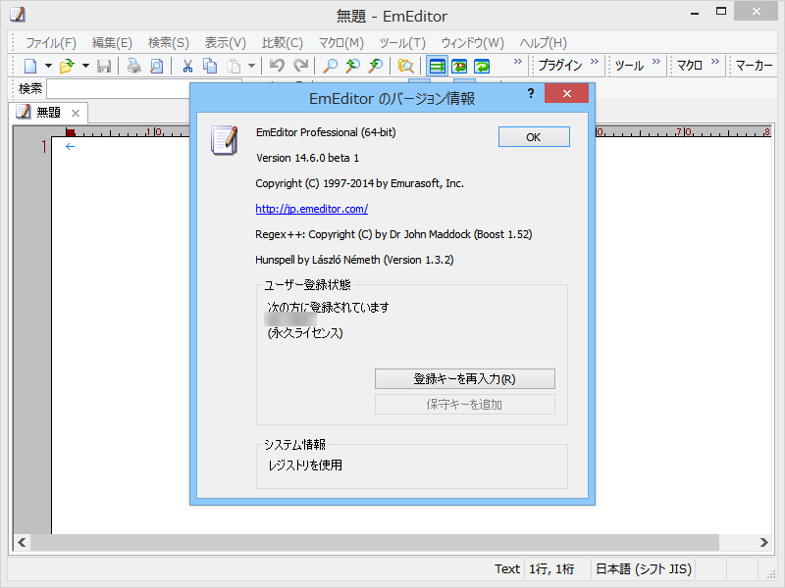
Task: Click the Print icon
Action: click(132, 66)
